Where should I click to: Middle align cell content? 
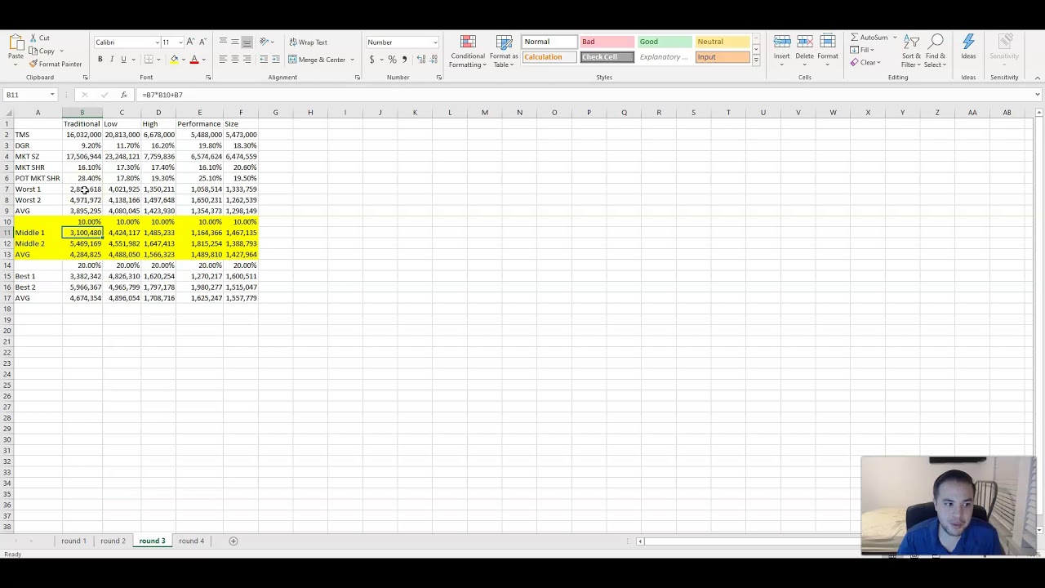coord(235,42)
